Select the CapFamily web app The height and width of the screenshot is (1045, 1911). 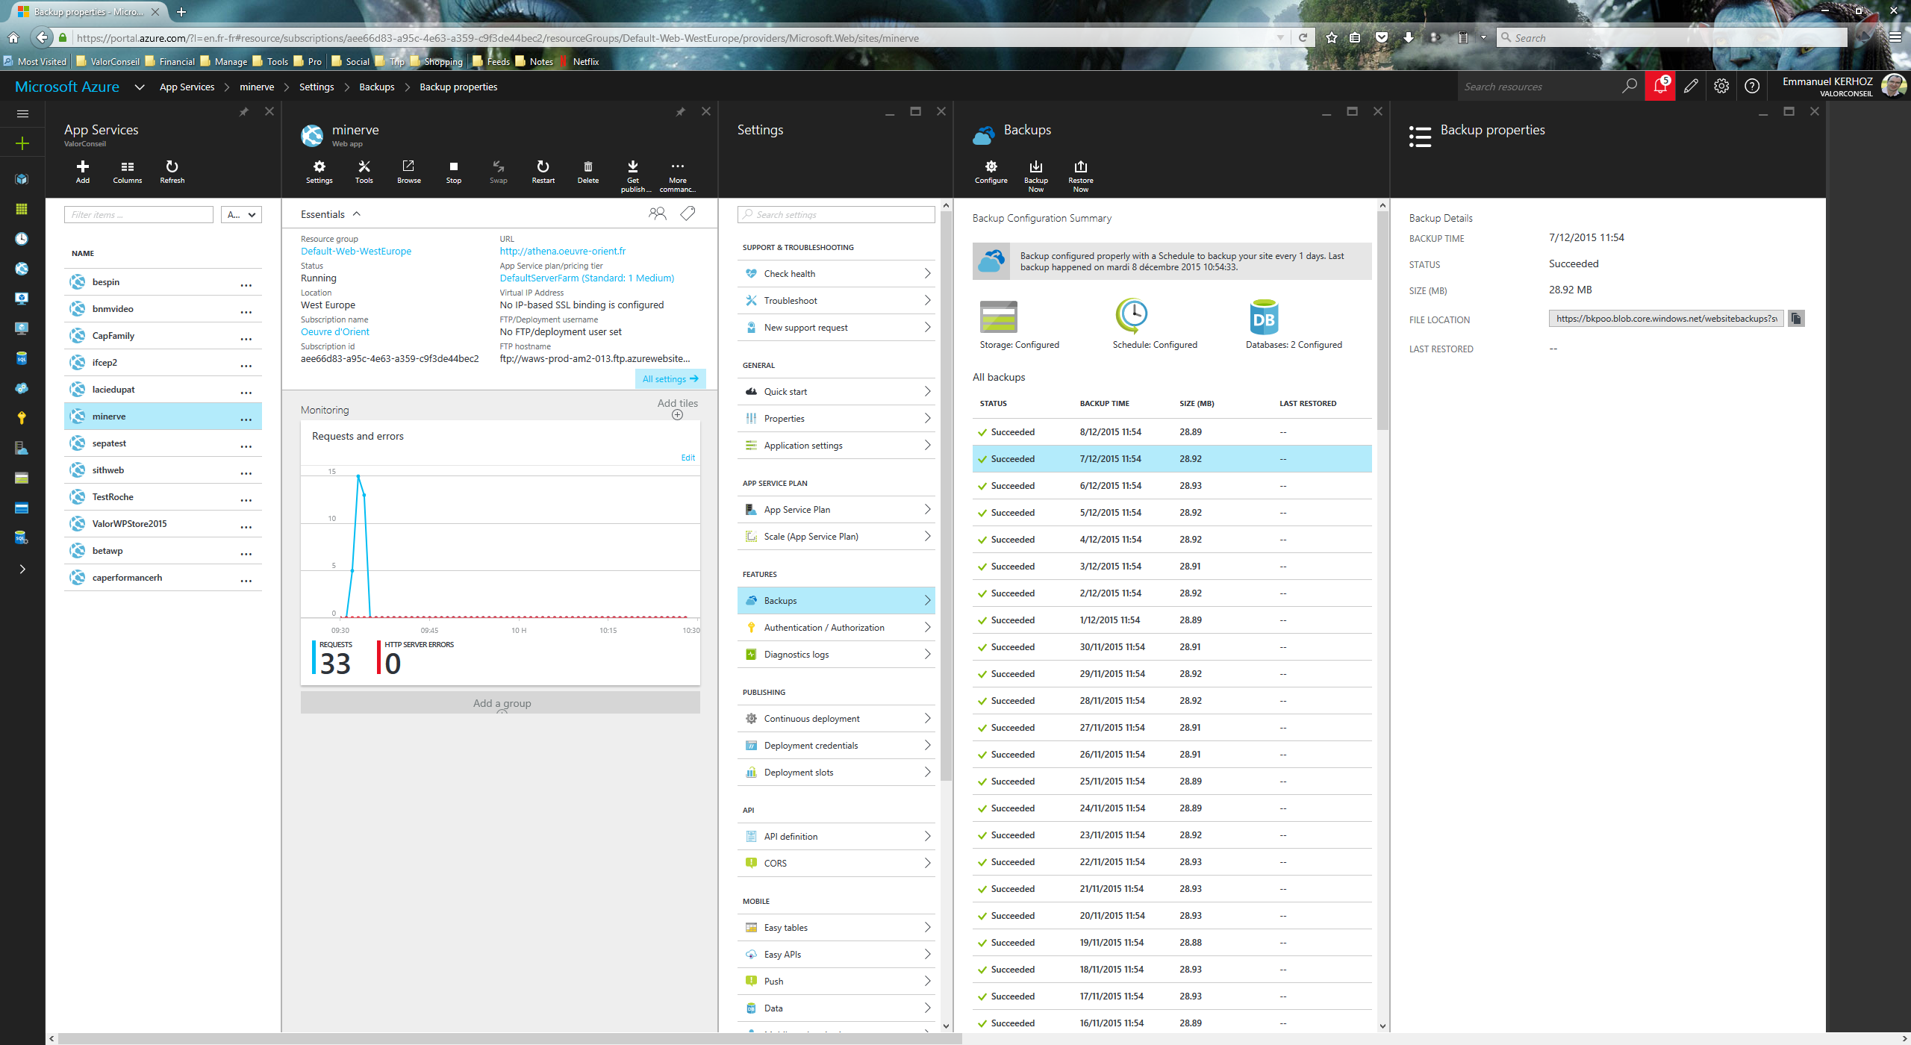coord(163,336)
